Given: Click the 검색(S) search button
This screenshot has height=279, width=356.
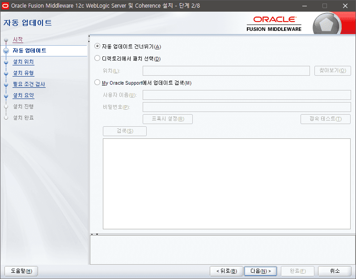Looking at the screenshot, I should [125, 131].
